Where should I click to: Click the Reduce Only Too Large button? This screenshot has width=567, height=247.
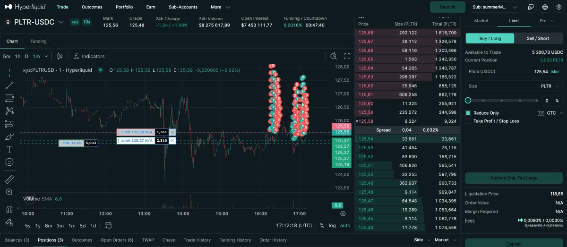click(514, 178)
